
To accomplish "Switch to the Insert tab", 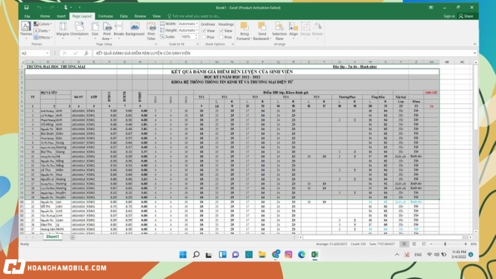I will [x=61, y=16].
